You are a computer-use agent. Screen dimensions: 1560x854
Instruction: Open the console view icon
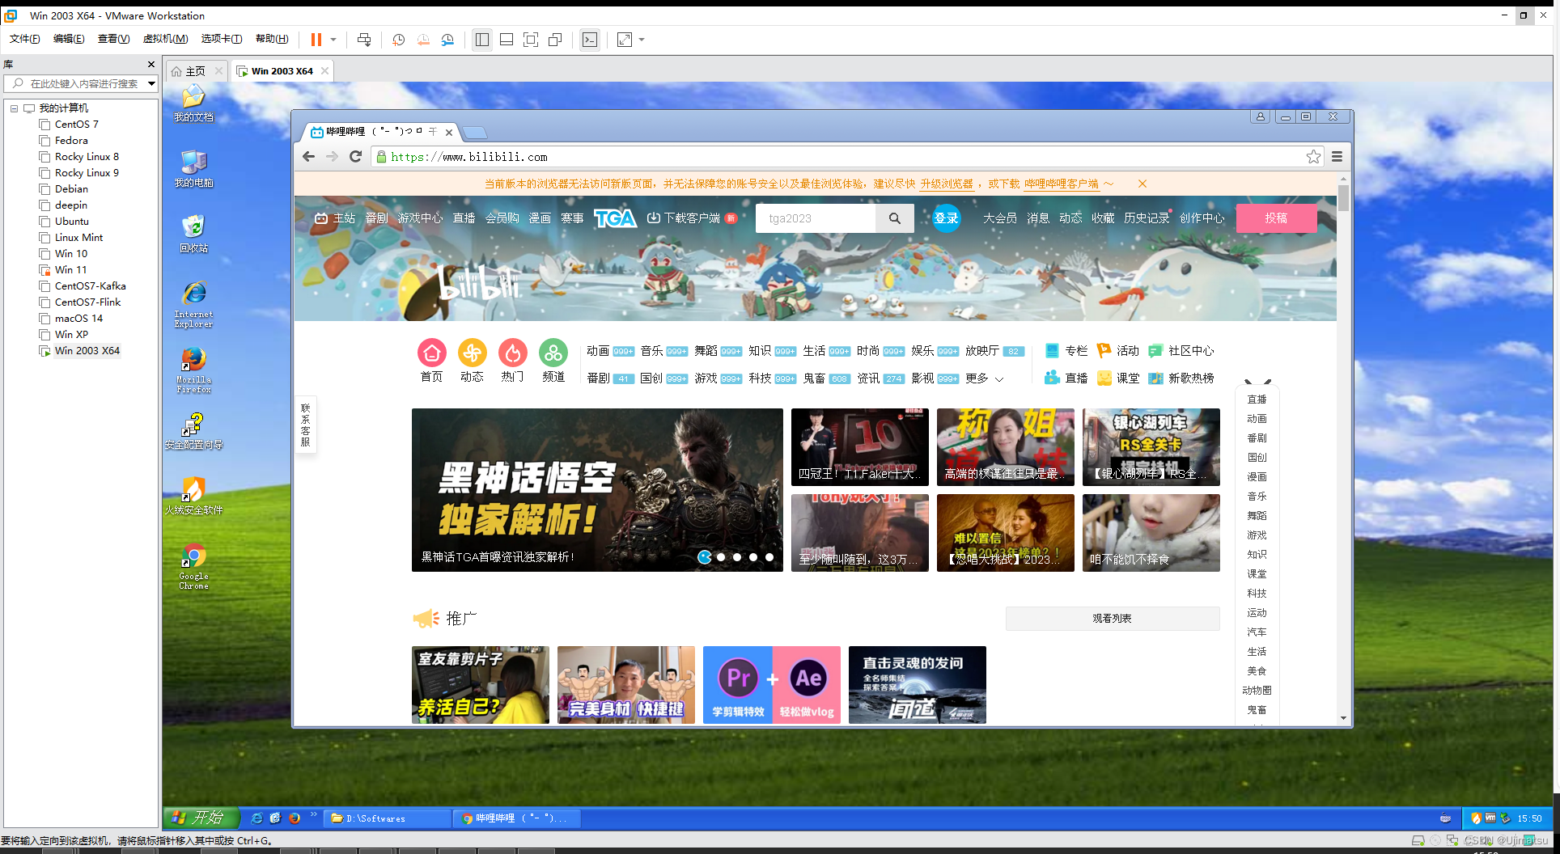tap(590, 40)
